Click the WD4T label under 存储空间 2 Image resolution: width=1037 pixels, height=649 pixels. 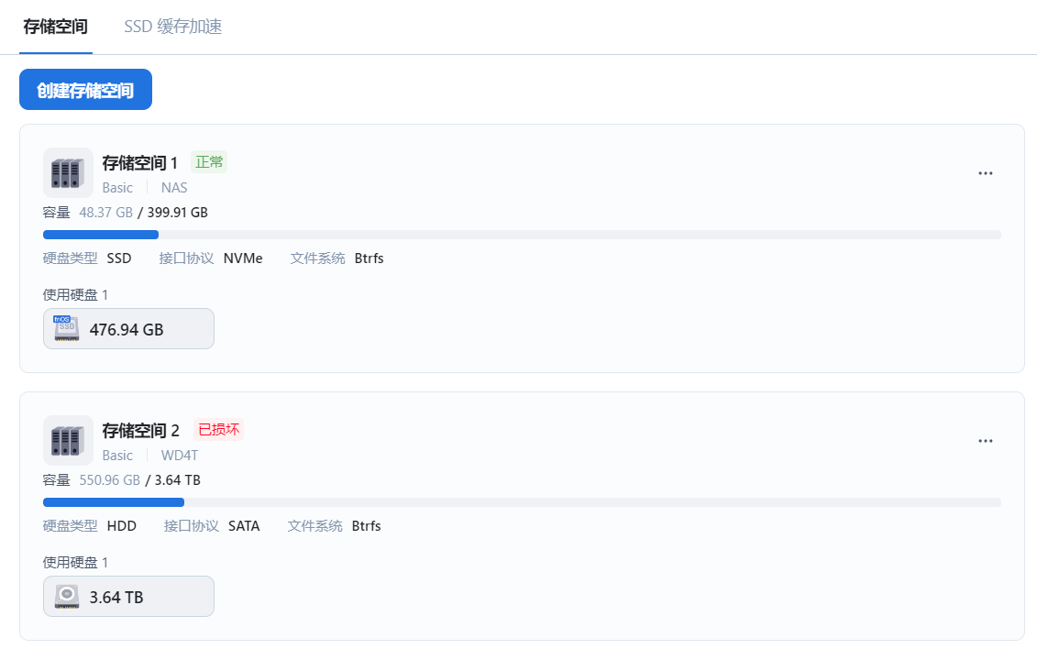(x=179, y=456)
